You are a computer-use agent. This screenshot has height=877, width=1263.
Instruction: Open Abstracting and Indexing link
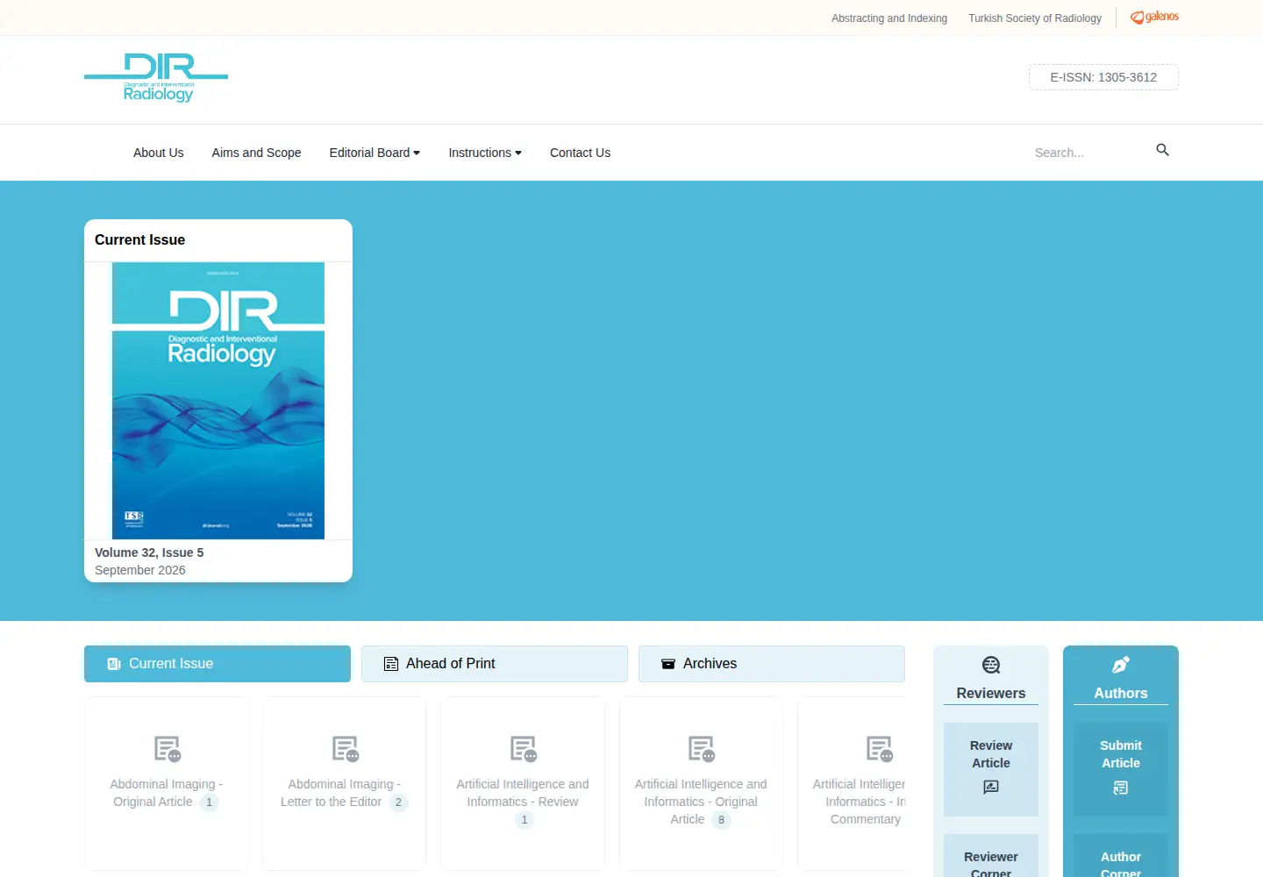(889, 18)
